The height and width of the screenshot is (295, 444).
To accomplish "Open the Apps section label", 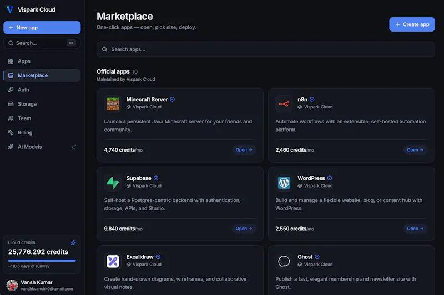I will pyautogui.click(x=24, y=61).
